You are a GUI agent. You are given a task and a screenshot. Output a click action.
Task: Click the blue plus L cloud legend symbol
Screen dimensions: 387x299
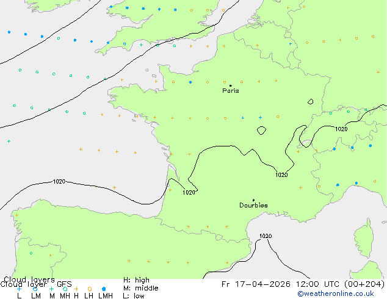coord(19,289)
